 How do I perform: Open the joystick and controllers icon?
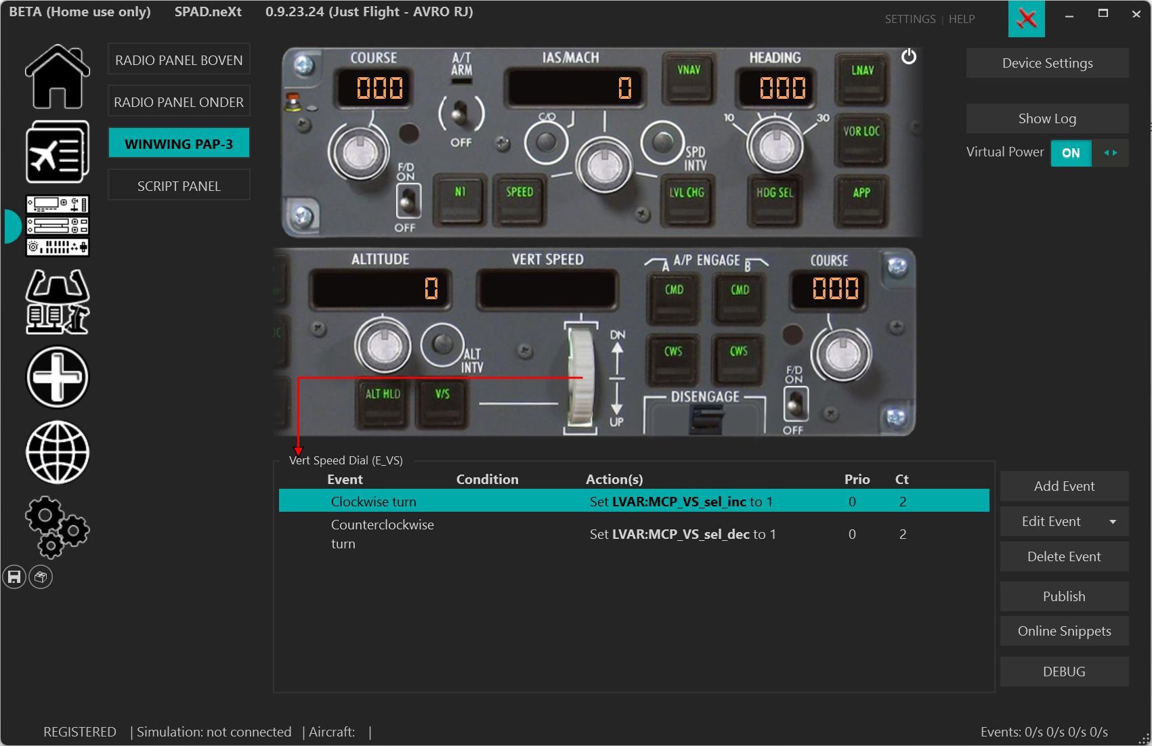click(x=58, y=302)
